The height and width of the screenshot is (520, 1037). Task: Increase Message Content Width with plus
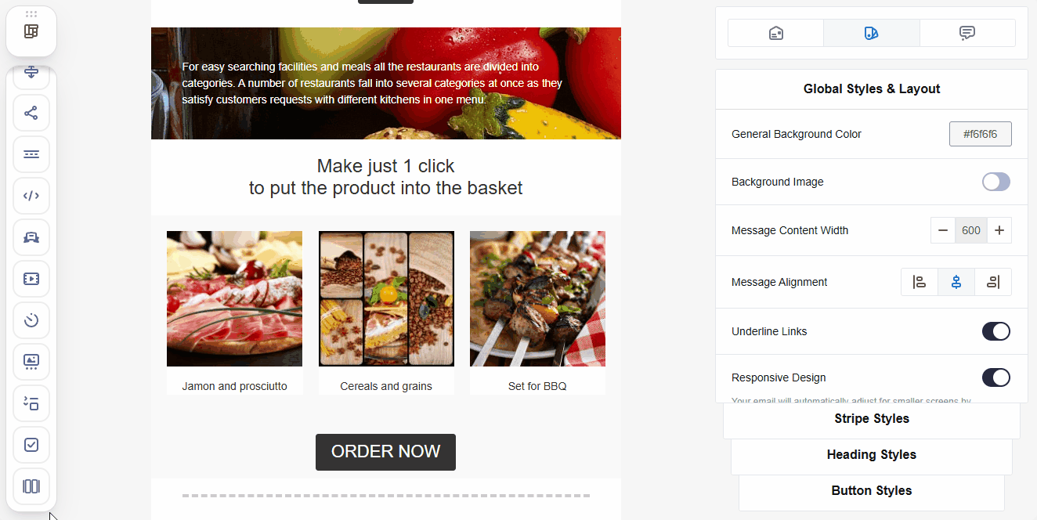coord(999,230)
